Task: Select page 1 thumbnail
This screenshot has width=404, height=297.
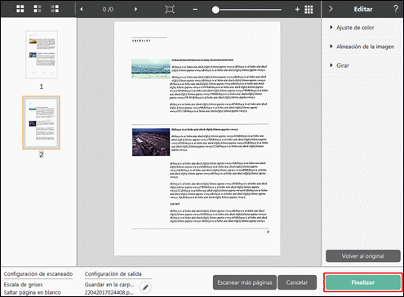Action: click(42, 55)
